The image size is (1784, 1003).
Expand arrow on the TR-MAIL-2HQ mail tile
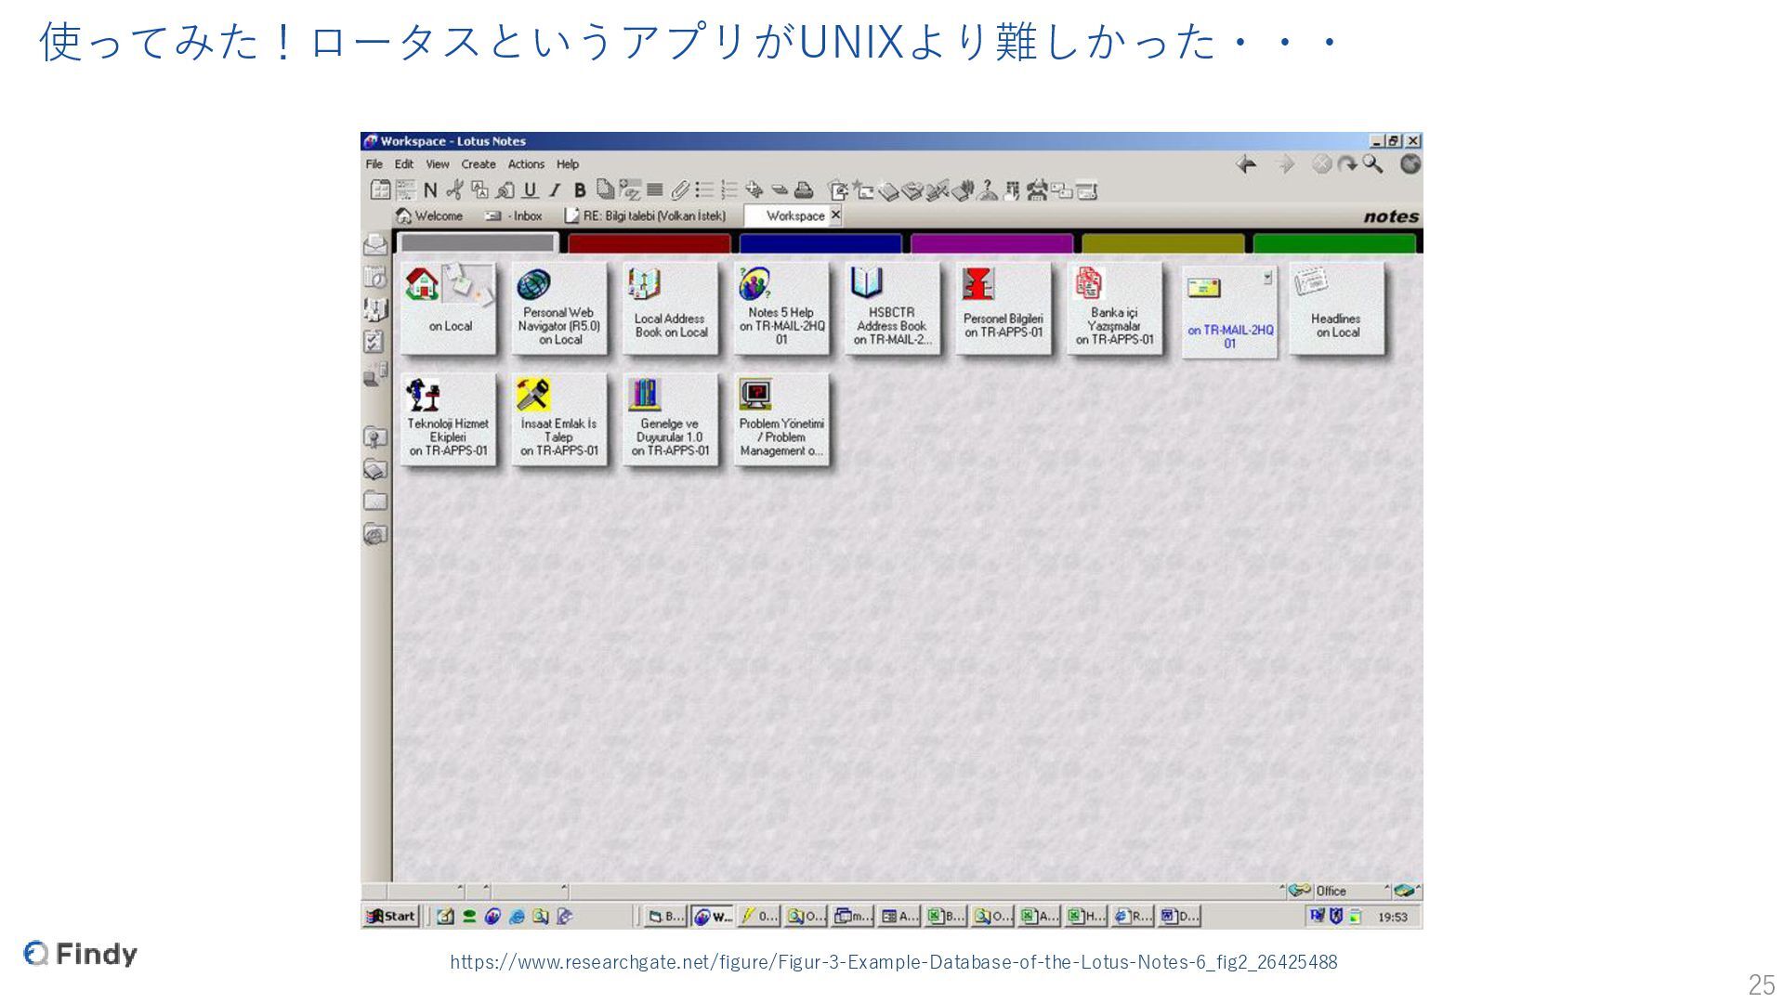tap(1267, 277)
